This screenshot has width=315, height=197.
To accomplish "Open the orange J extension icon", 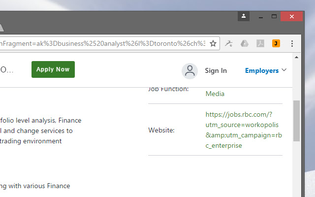I will coord(276,43).
